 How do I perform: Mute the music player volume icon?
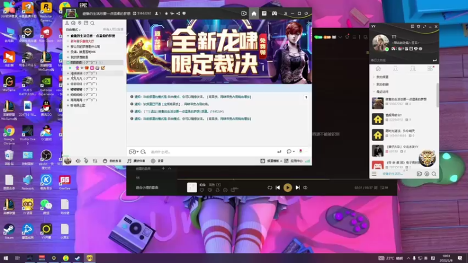[305, 188]
